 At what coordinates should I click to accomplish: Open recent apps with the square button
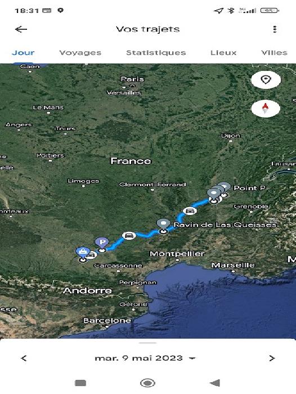point(80,383)
